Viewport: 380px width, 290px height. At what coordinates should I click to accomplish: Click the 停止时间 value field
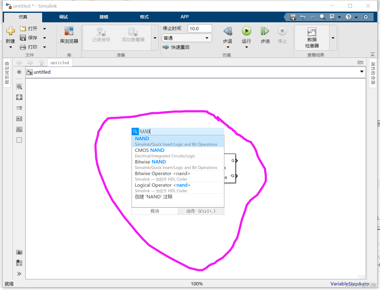pyautogui.click(x=200, y=28)
